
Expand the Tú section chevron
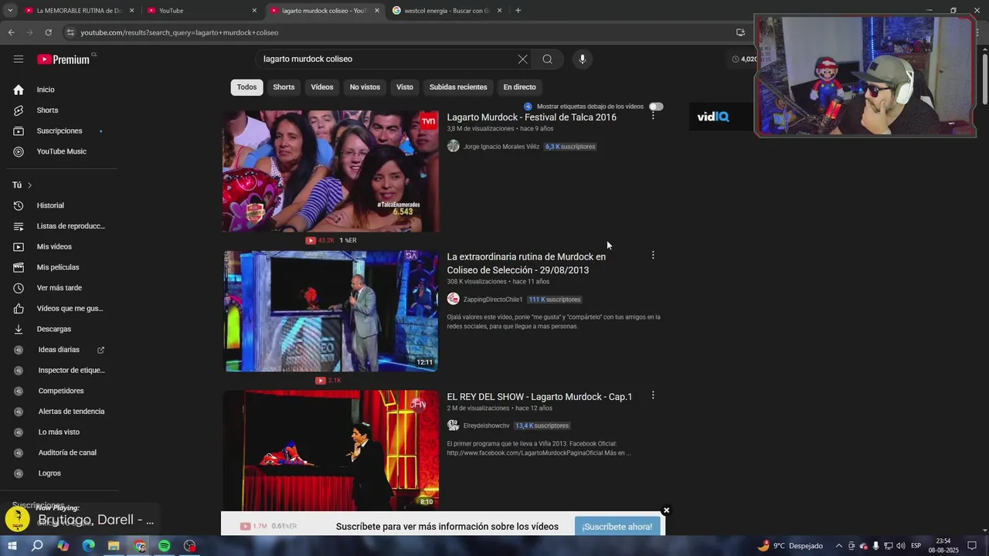29,185
